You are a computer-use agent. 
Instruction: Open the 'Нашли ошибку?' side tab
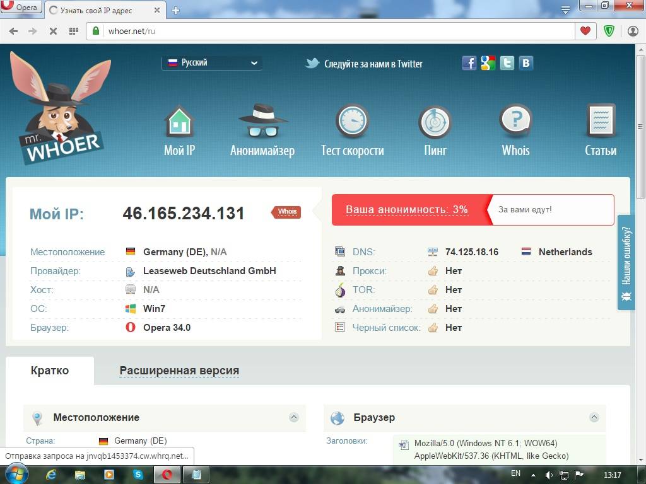626,262
